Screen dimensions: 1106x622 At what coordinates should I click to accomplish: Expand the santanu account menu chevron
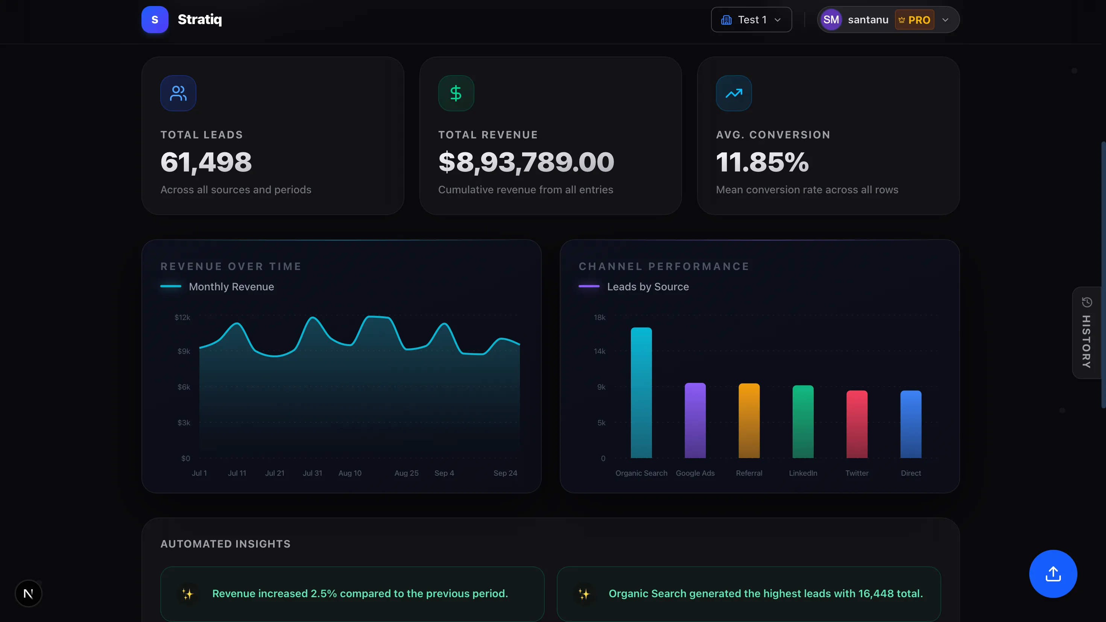(x=945, y=20)
